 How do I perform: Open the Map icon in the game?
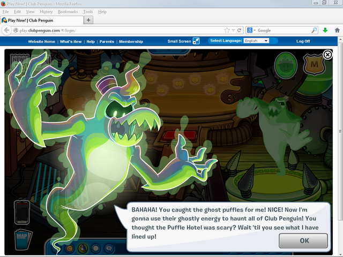point(23,239)
